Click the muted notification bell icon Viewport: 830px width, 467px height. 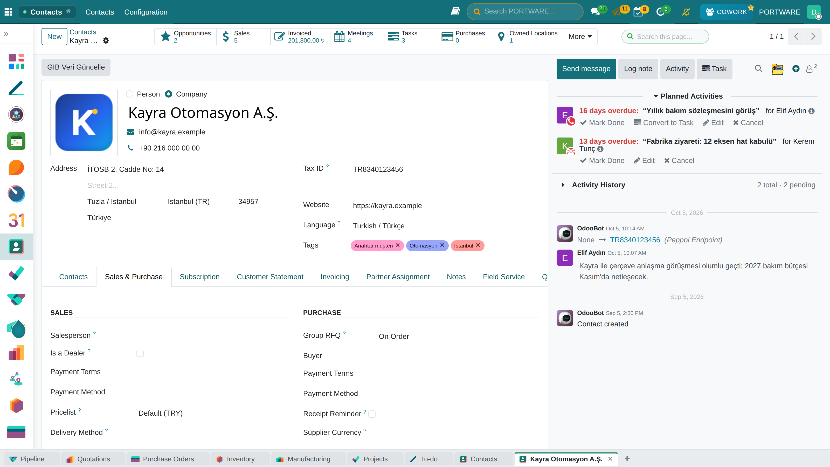686,12
